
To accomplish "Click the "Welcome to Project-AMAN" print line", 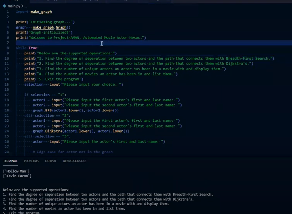I will [81, 38].
